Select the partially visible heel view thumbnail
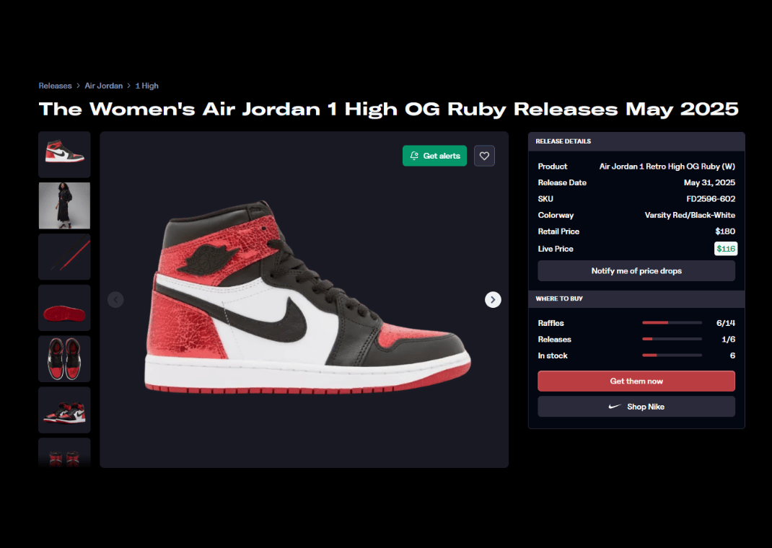772x548 pixels. [x=64, y=453]
